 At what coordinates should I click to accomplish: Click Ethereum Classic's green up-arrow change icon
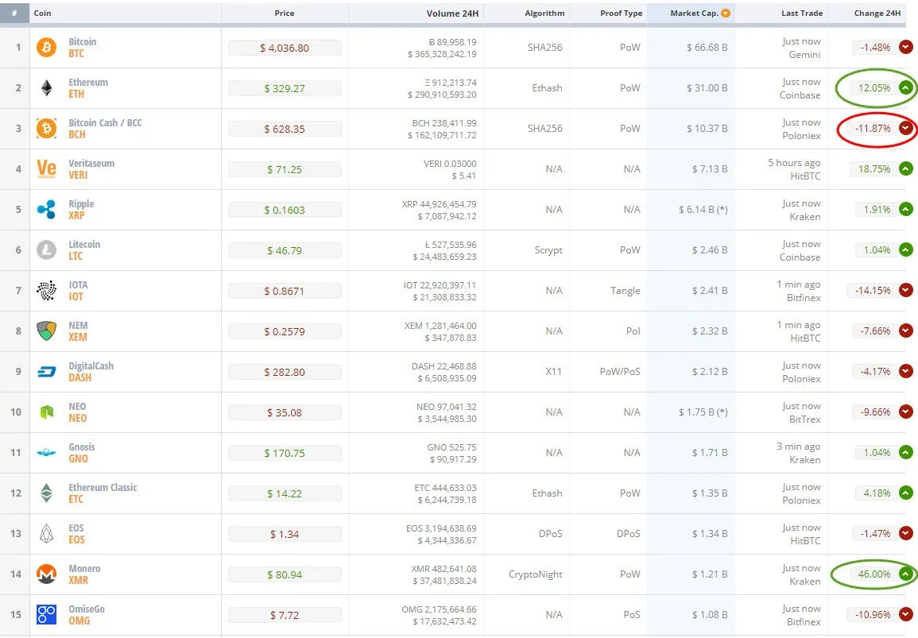[x=906, y=493]
